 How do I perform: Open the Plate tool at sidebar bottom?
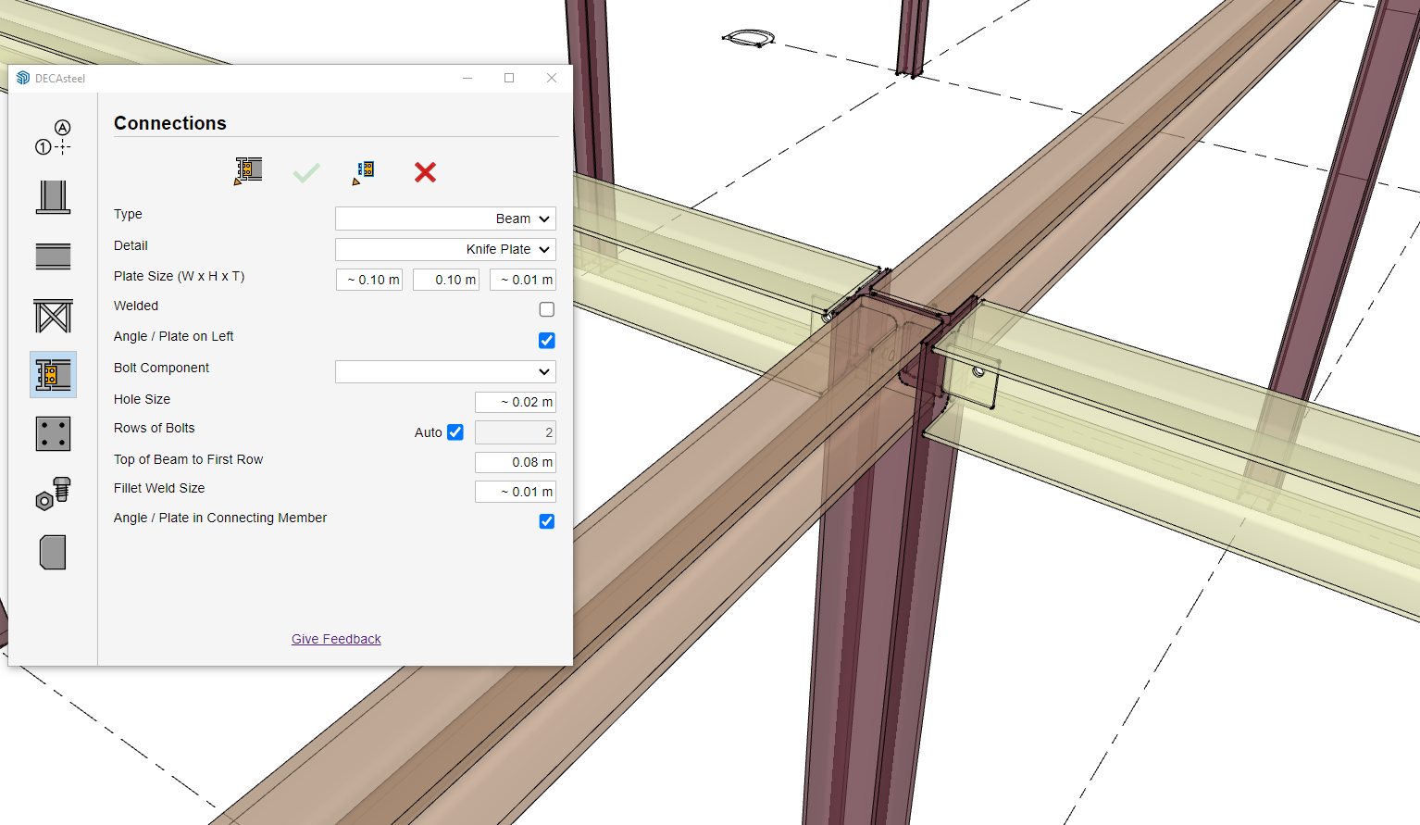53,552
